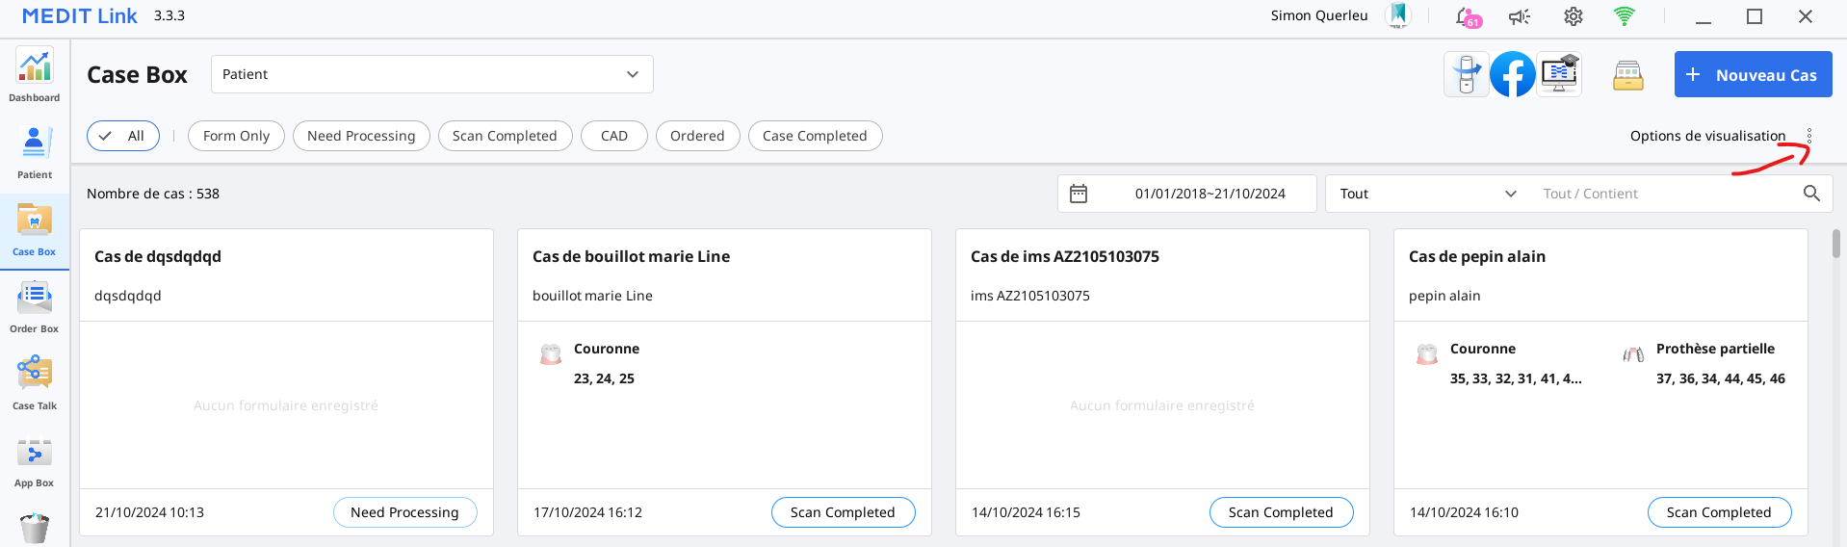Screen dimensions: 1847x547
Task: Filter cases by Need Processing
Action: pos(361,136)
